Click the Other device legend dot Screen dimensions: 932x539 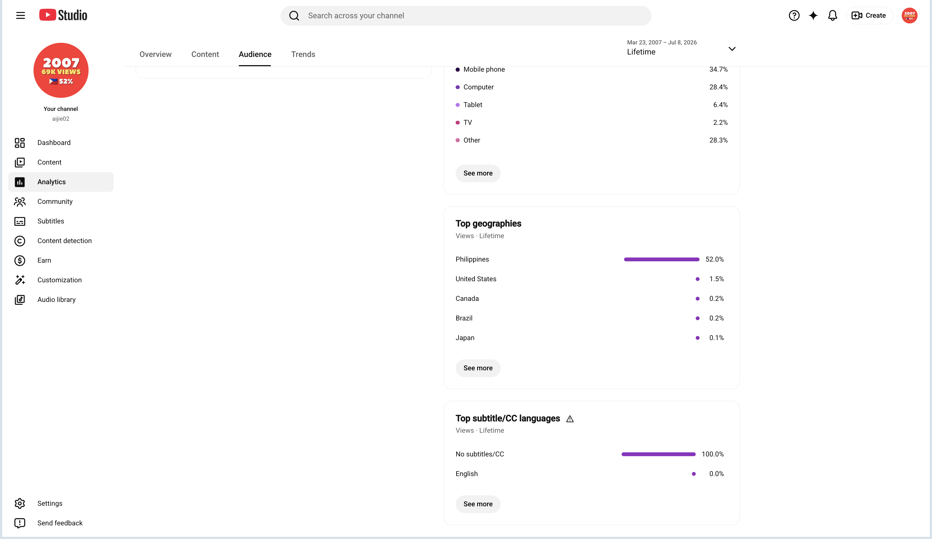[x=458, y=141]
